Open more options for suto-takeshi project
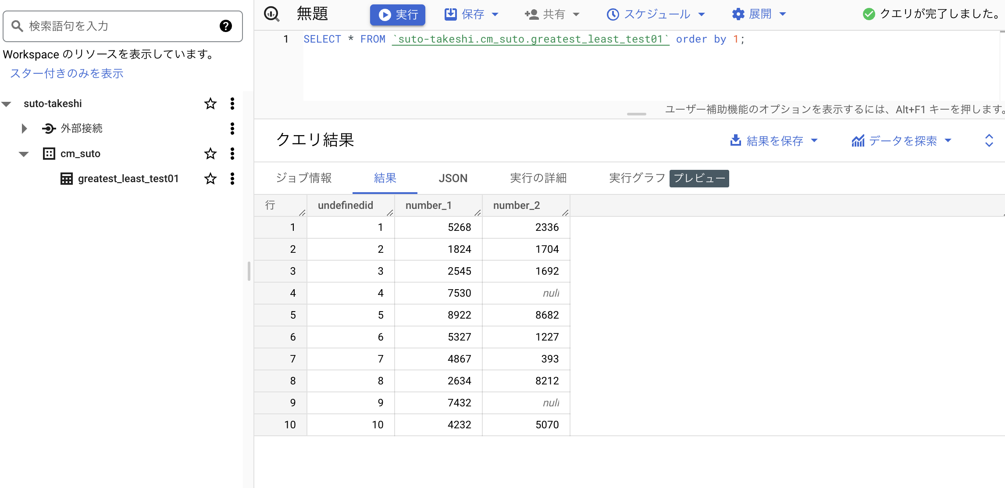The height and width of the screenshot is (488, 1005). pos(232,104)
